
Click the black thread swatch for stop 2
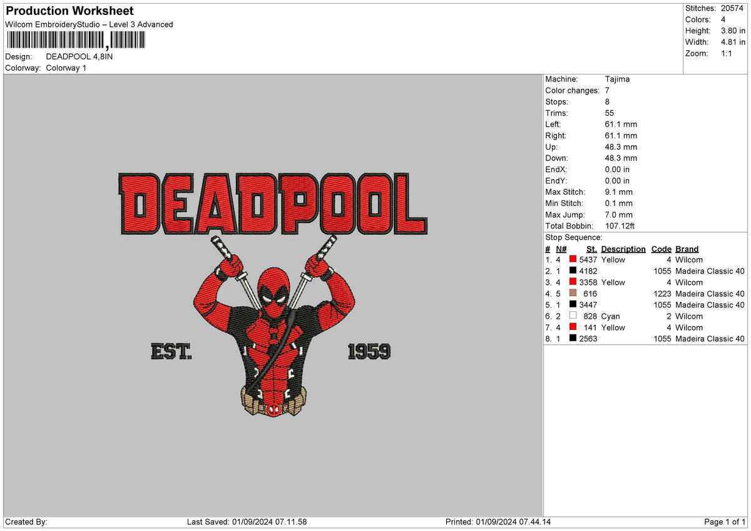pyautogui.click(x=574, y=271)
